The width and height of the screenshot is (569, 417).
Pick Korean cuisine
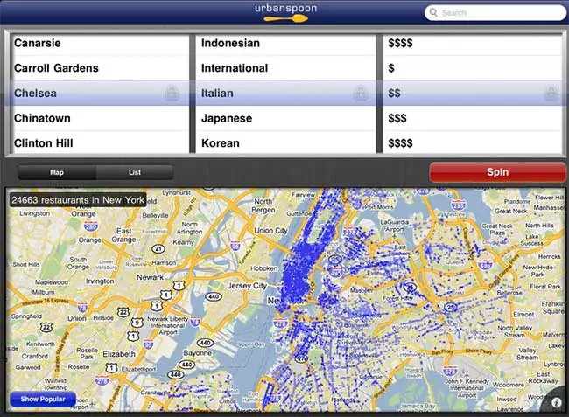click(x=285, y=142)
